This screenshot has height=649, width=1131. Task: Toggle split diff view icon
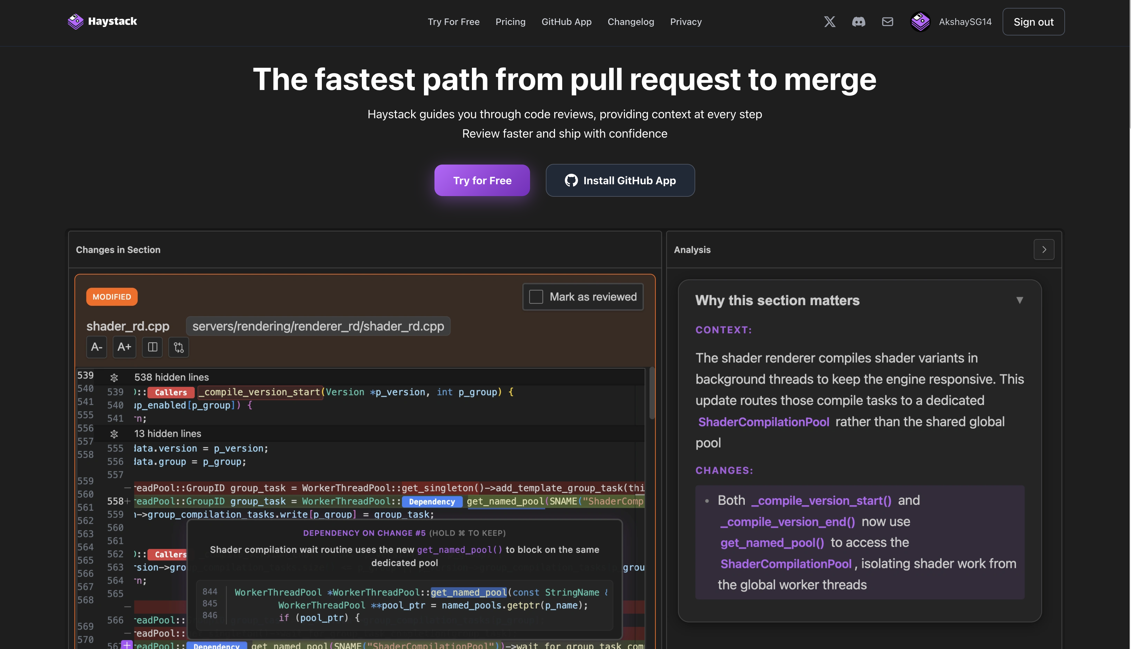[152, 347]
